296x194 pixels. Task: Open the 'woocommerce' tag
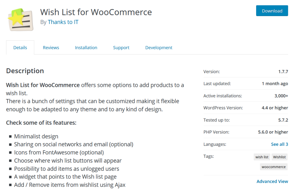point(273,167)
